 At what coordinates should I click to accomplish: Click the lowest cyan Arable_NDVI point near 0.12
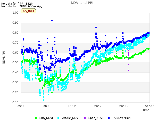pos(44,100)
